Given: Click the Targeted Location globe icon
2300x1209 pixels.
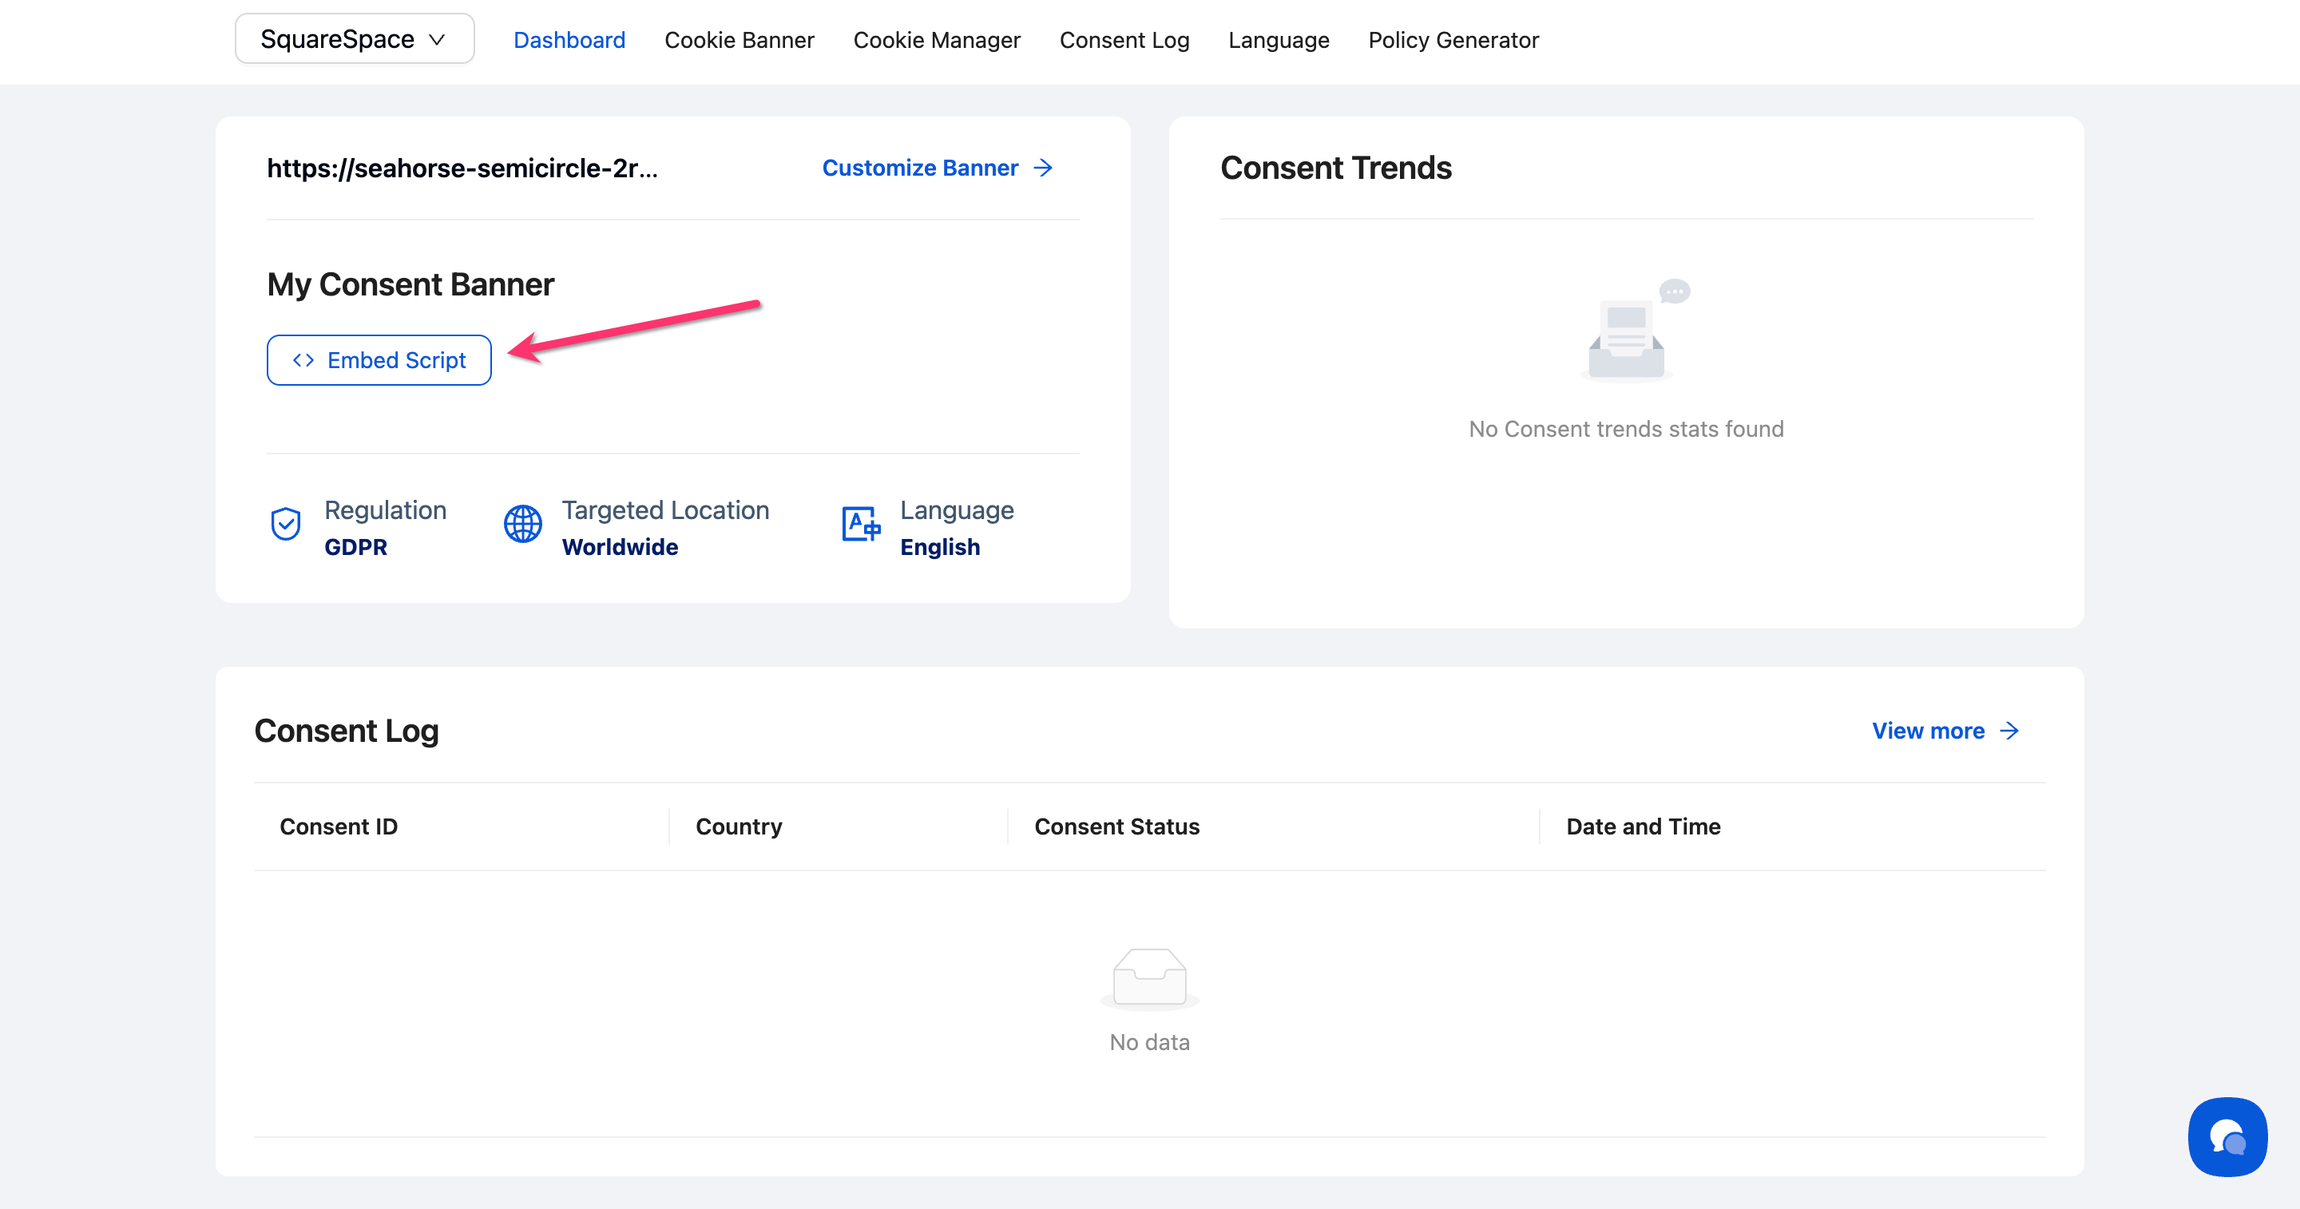Looking at the screenshot, I should 522,524.
